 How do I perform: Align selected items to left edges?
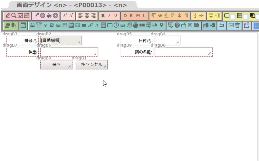(x=173, y=16)
